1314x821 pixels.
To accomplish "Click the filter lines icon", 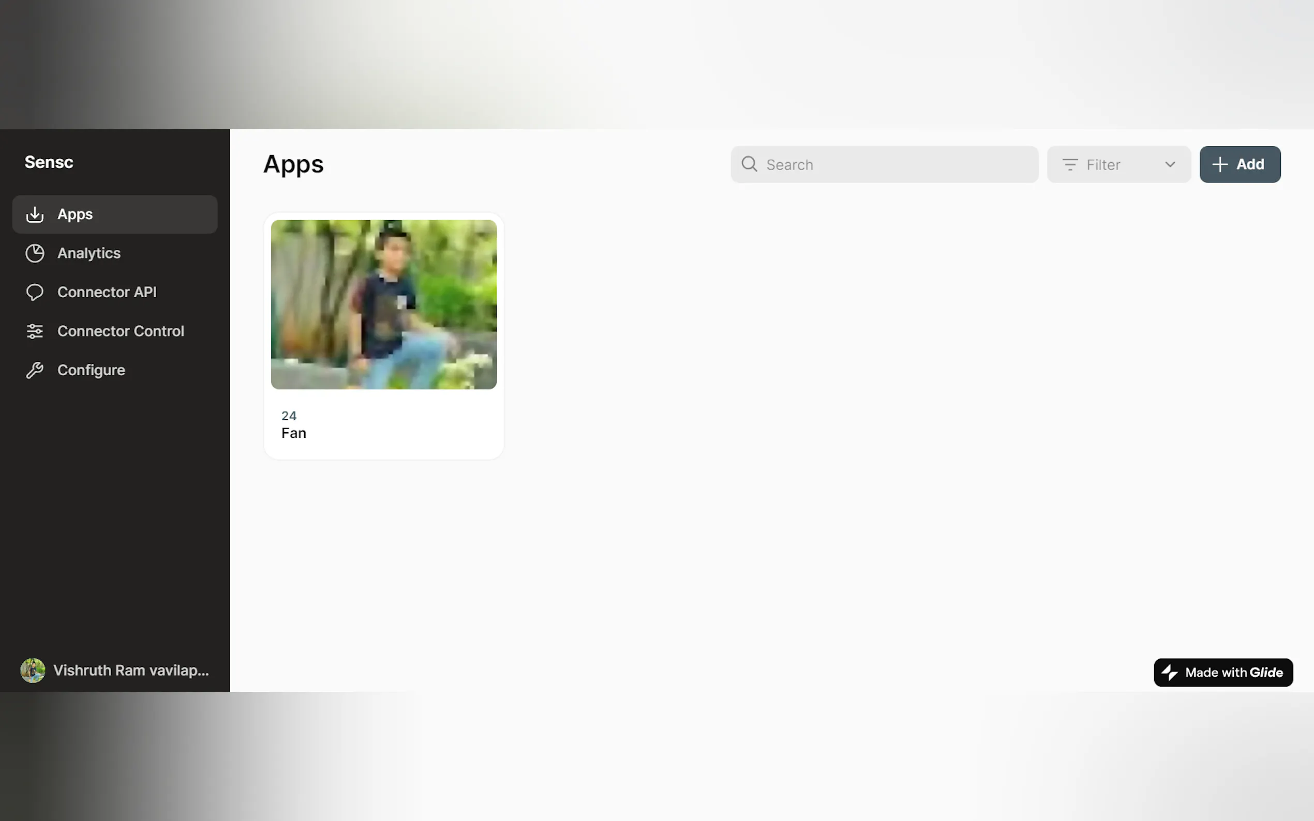I will (1069, 164).
